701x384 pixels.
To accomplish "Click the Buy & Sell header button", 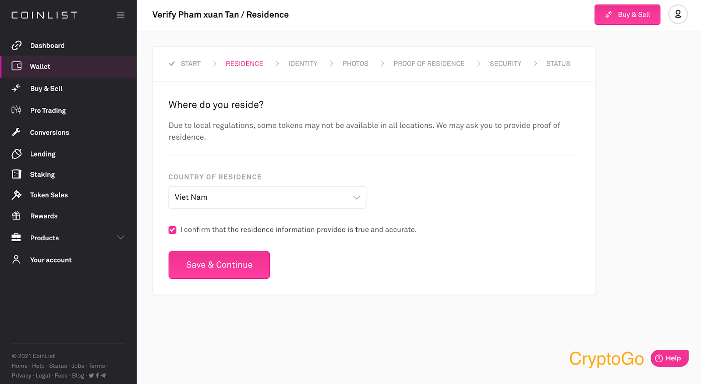I will 627,15.
